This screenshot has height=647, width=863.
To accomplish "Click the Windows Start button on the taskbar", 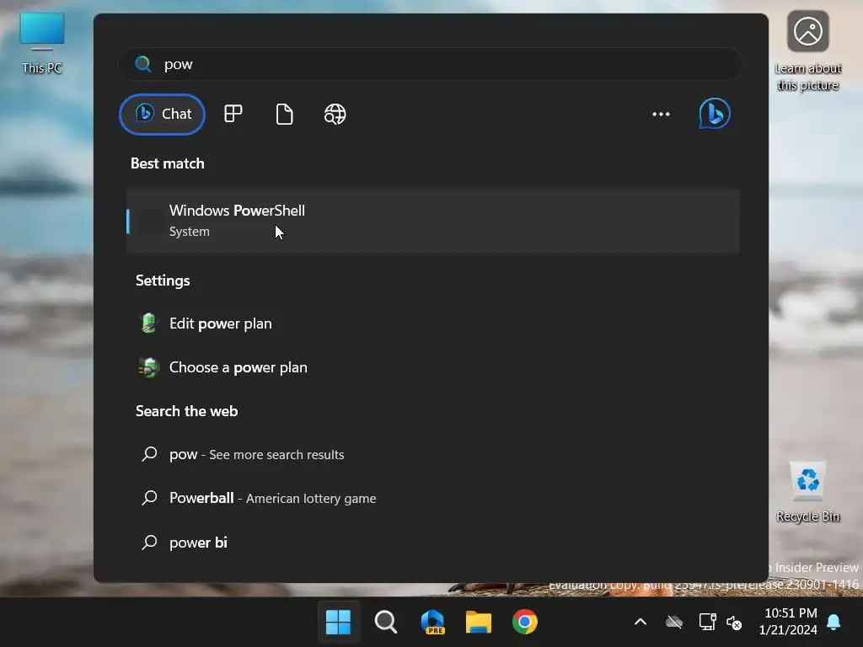I will click(x=338, y=623).
